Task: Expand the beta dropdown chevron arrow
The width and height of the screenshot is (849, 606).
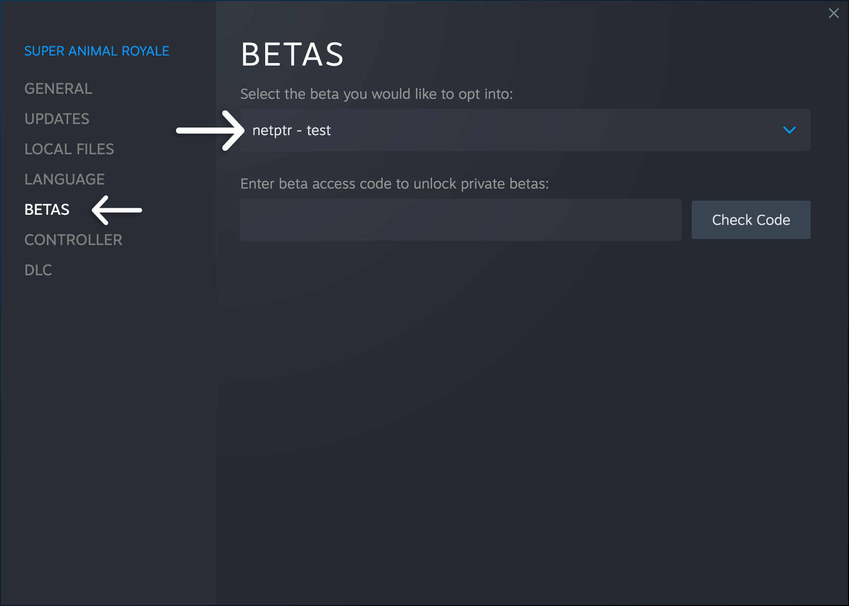Action: [790, 130]
